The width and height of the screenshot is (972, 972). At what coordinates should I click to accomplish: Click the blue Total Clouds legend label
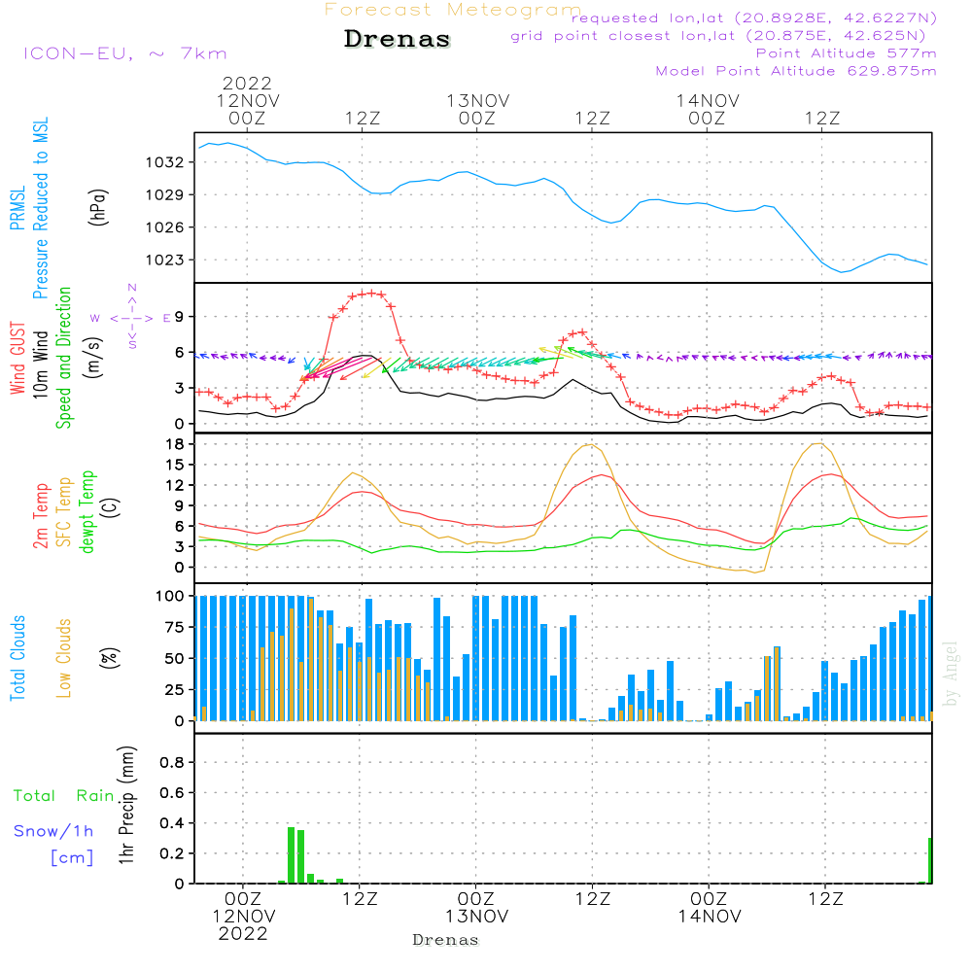17,658
